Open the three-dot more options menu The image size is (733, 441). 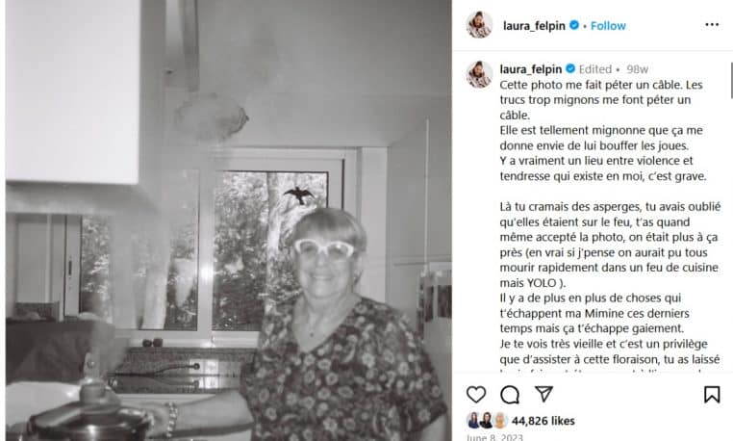[712, 25]
